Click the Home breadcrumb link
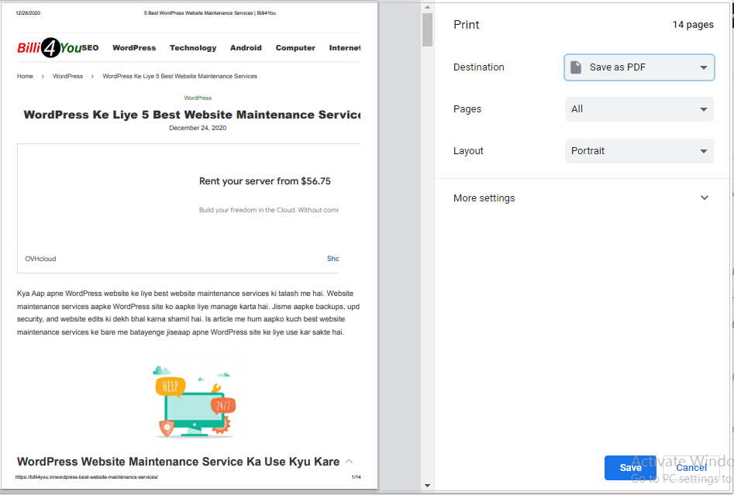This screenshot has height=495, width=734. [25, 76]
